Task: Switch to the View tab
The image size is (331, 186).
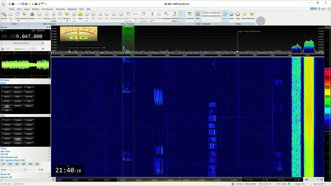Action: [x=19, y=9]
